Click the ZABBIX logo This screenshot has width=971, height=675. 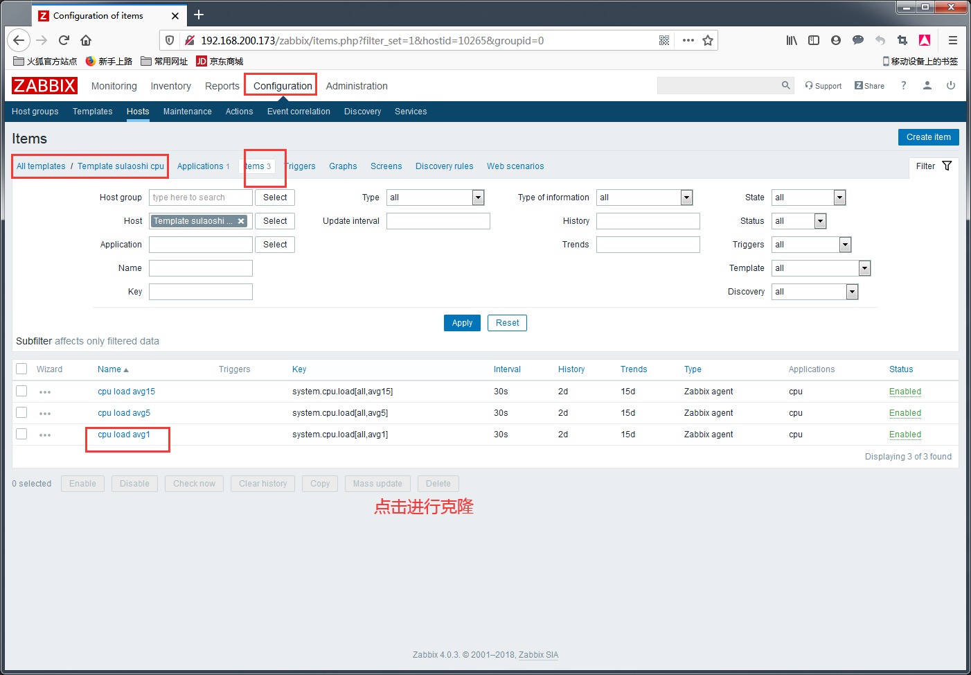(44, 85)
